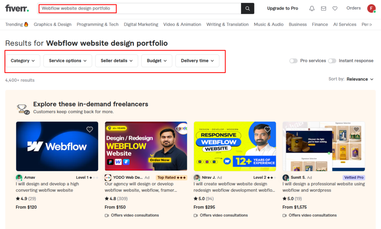Click seller name Arnav
381x229 pixels.
[30, 178]
